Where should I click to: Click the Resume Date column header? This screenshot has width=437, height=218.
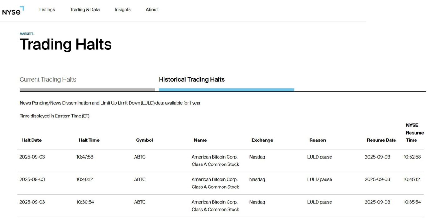[381, 140]
